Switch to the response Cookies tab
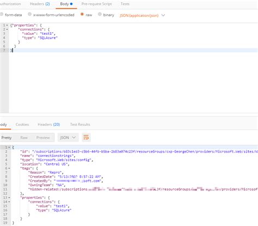This screenshot has width=258, height=226. 22,125
